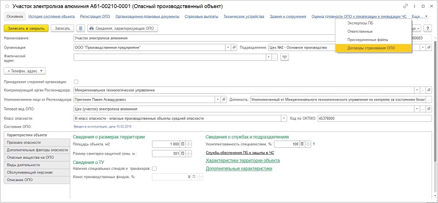Select Дополнительные факторы опасности side tab

tap(37, 150)
